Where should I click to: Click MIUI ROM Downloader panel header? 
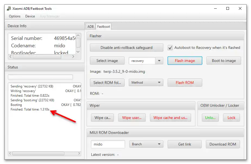coord(165,133)
